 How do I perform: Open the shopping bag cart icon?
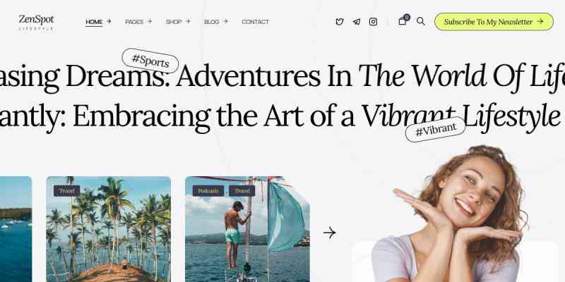403,21
